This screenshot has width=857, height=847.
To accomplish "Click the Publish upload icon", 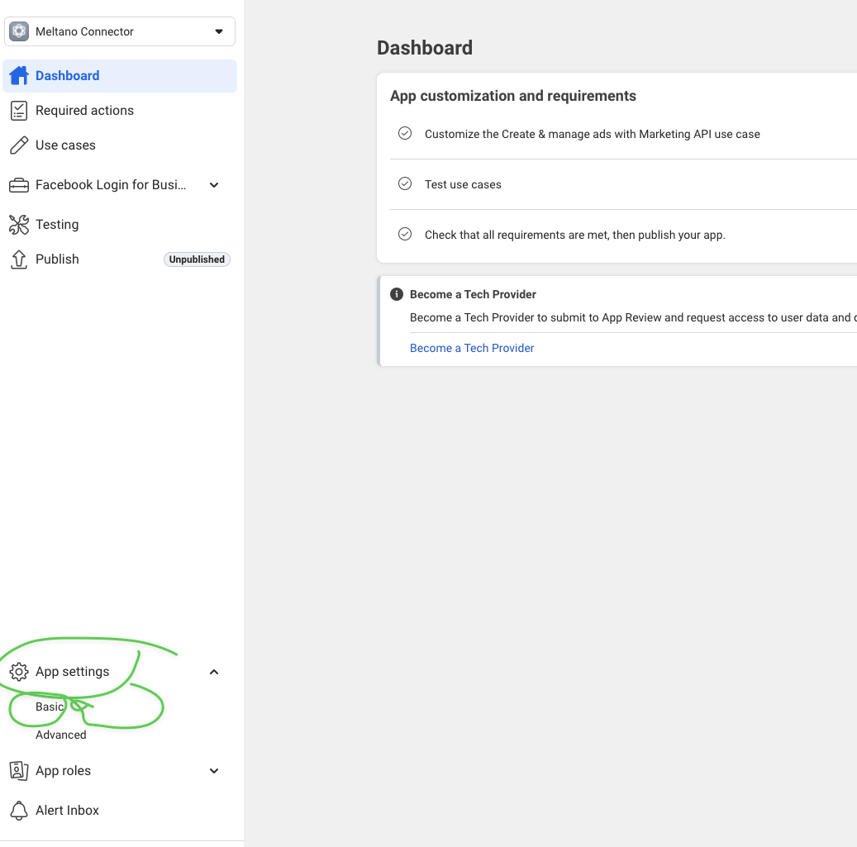I will 18,259.
